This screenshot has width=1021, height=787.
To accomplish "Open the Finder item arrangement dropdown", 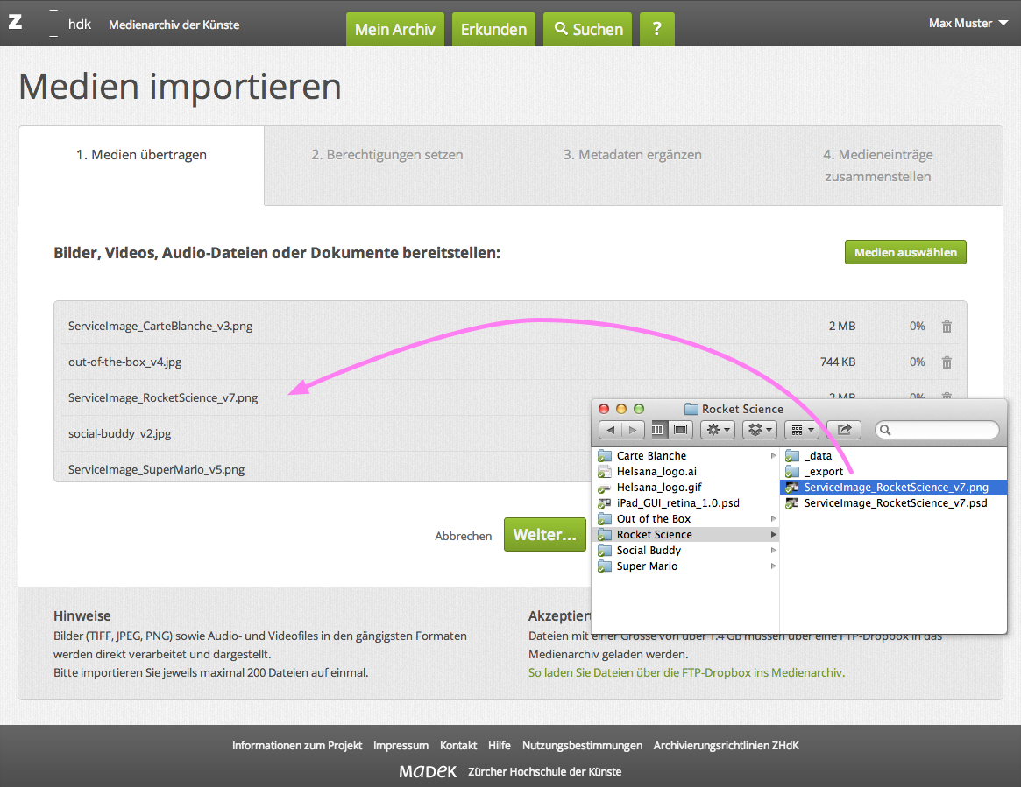I will (802, 430).
